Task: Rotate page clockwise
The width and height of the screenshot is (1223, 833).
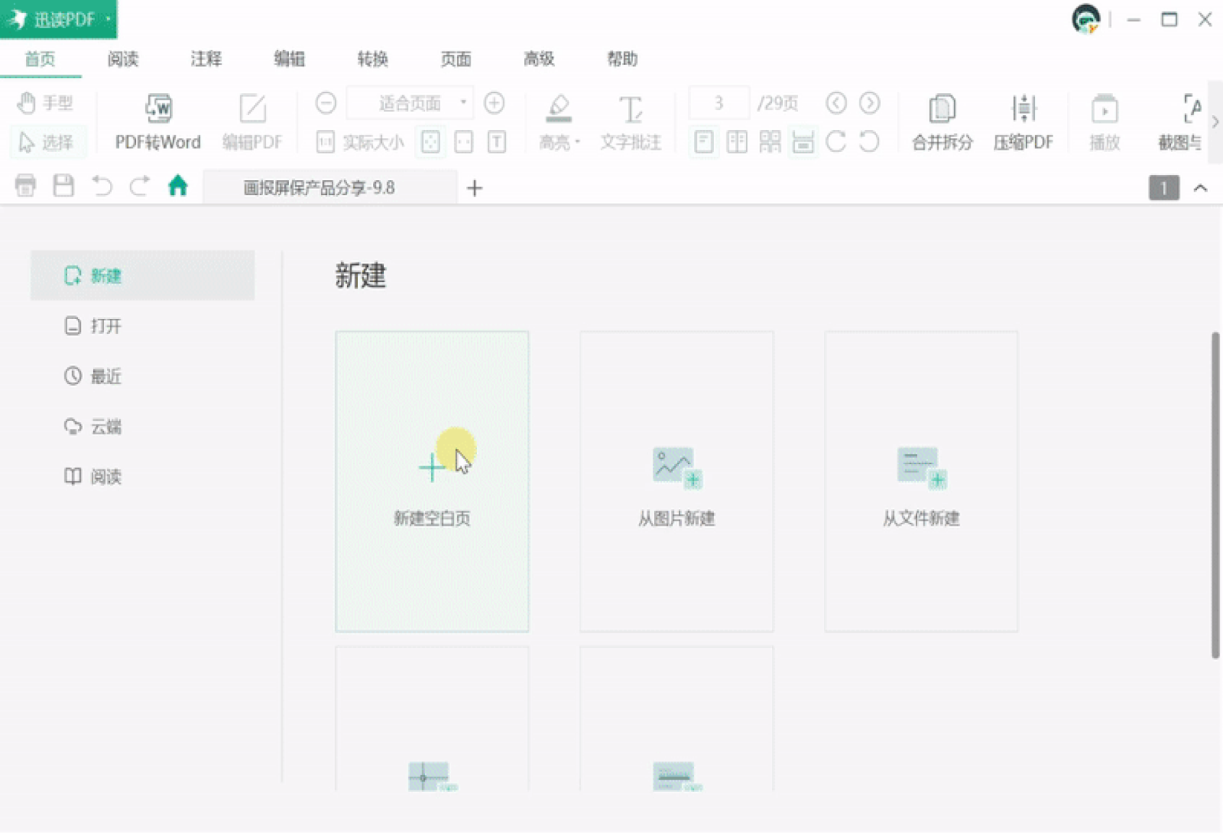Action: [x=836, y=142]
